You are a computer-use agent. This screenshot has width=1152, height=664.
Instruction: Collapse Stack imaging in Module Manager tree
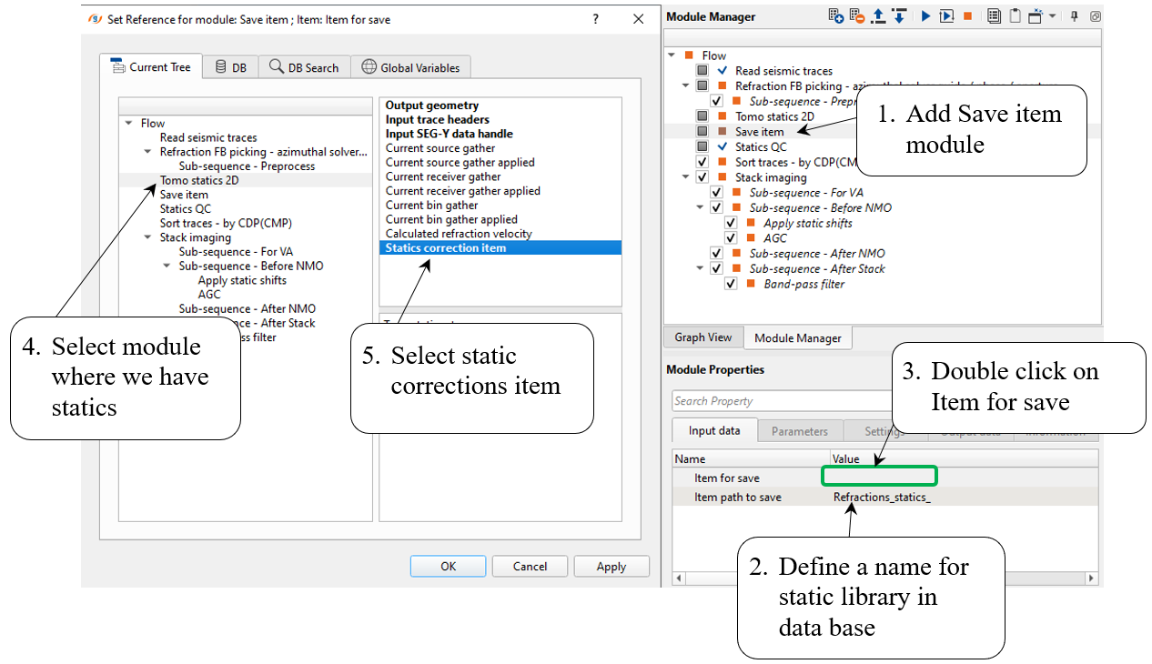click(687, 177)
